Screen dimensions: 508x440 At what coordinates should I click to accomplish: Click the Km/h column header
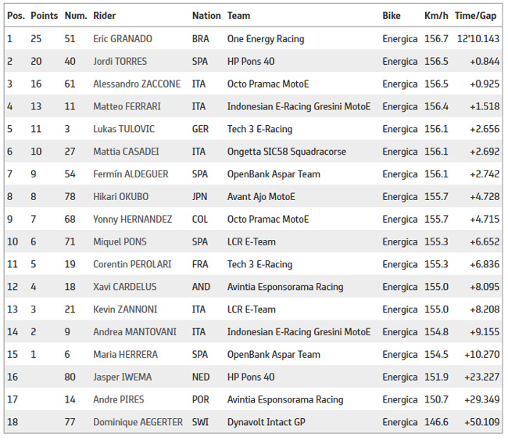(x=435, y=16)
